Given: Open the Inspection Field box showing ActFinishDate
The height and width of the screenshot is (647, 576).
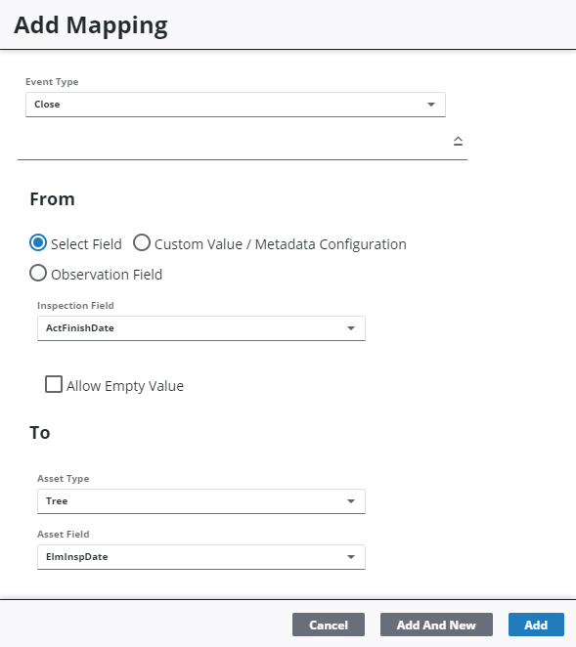Looking at the screenshot, I should (x=201, y=328).
